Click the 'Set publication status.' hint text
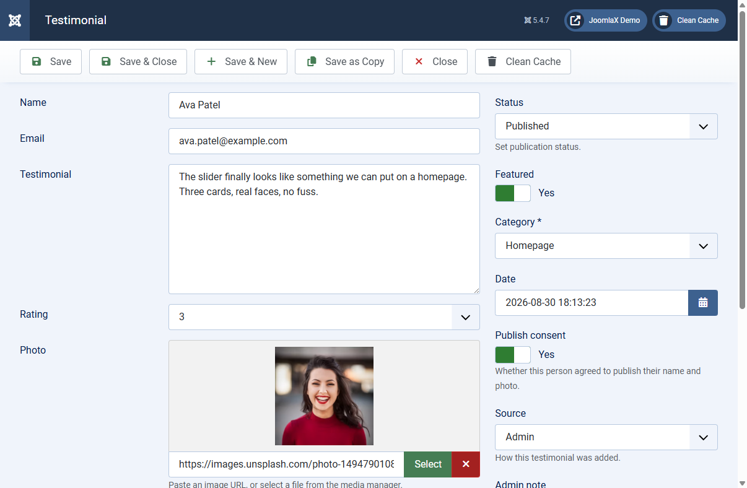The image size is (747, 488). point(538,147)
